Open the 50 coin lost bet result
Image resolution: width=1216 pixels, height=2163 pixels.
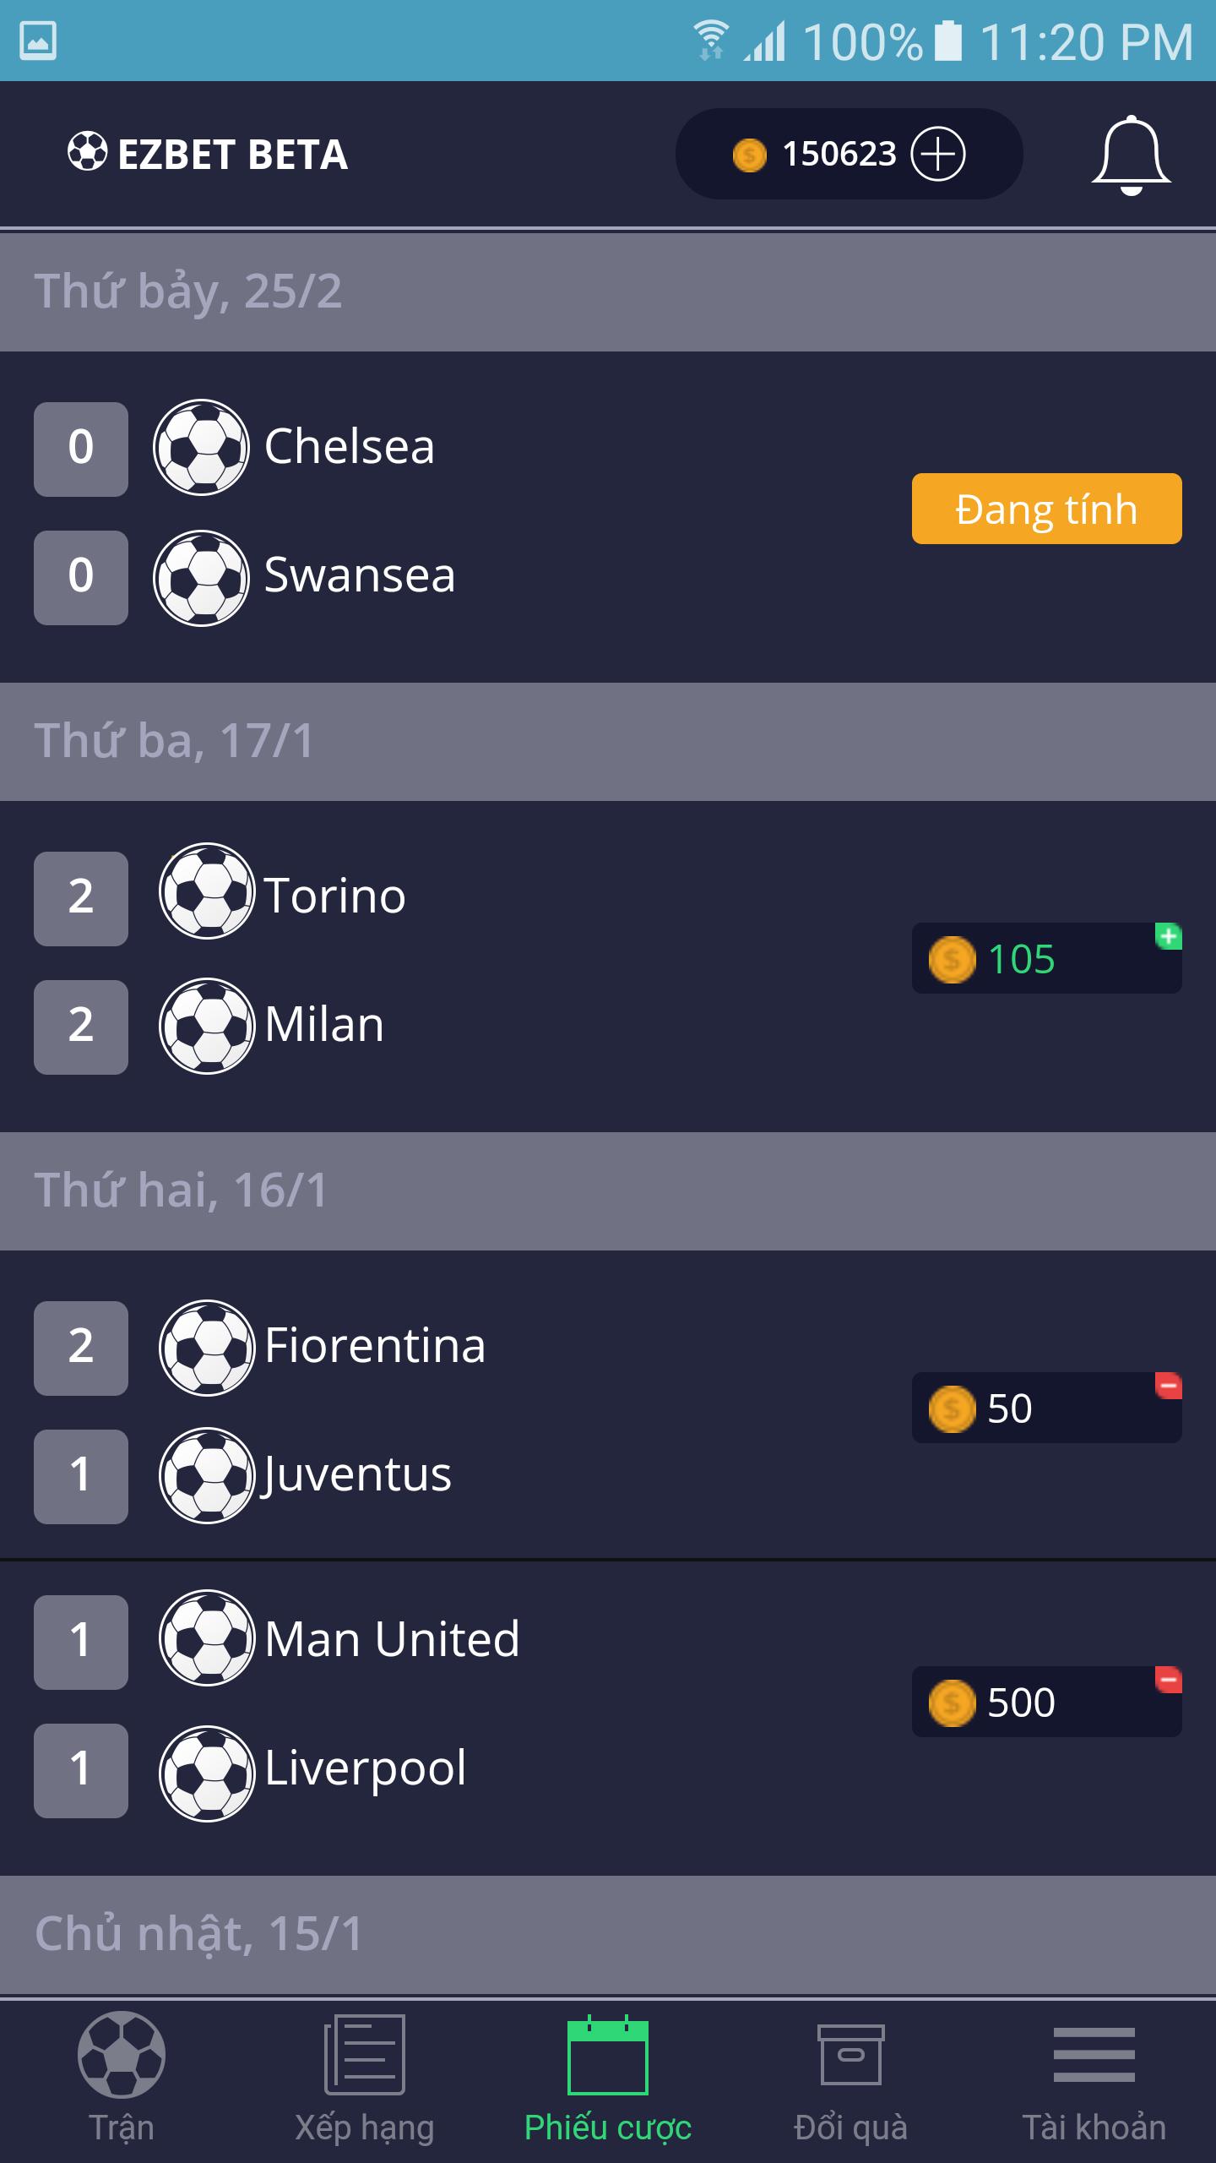click(x=1046, y=1408)
